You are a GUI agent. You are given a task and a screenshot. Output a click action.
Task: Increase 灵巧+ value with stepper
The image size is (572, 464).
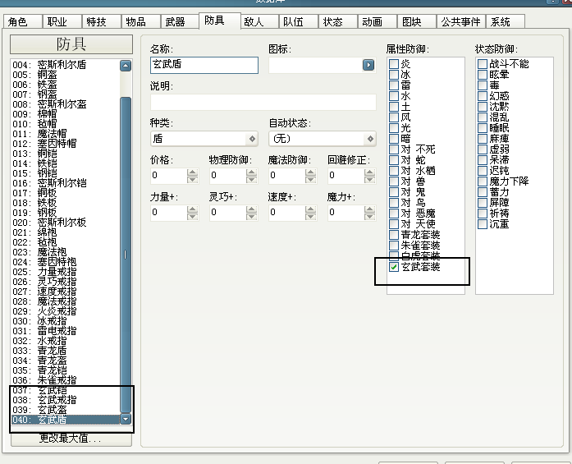(251, 209)
